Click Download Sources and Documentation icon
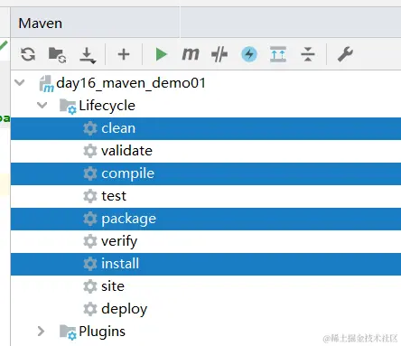401x346 pixels. click(x=88, y=55)
